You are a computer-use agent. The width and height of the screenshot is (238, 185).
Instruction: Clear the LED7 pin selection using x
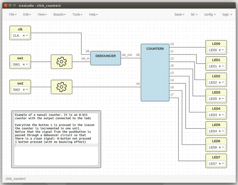pyautogui.click(x=220, y=164)
